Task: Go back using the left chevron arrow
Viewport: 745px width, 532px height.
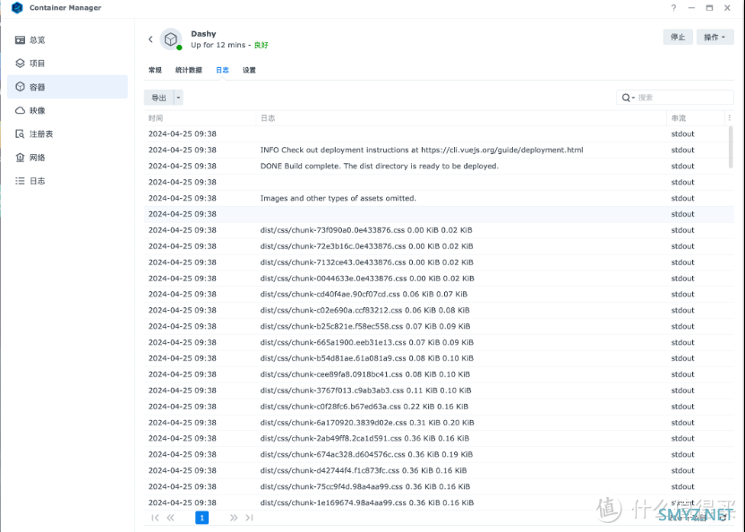Action: point(150,39)
